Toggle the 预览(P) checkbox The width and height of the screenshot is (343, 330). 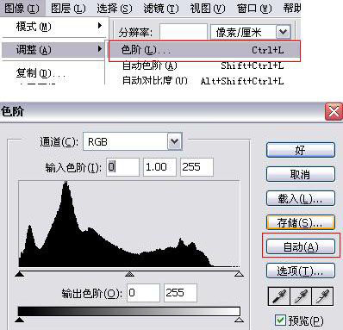point(280,320)
